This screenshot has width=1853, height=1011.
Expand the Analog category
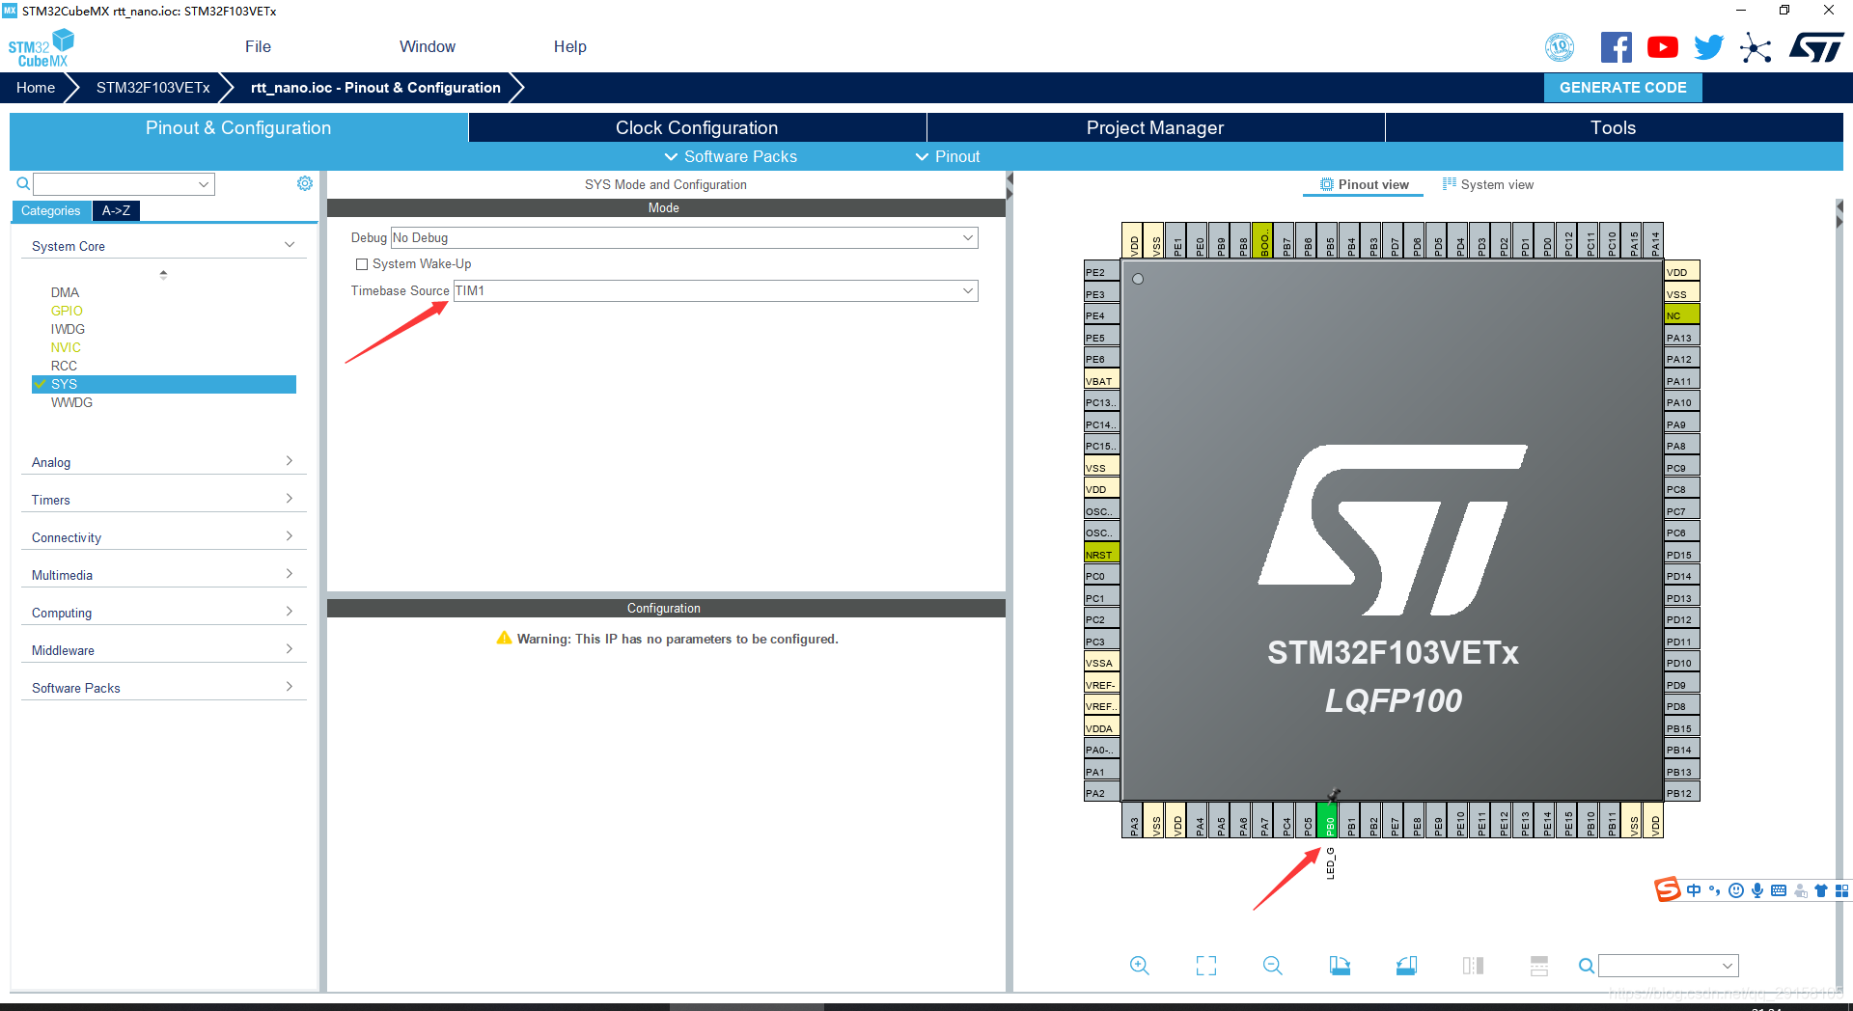point(163,462)
